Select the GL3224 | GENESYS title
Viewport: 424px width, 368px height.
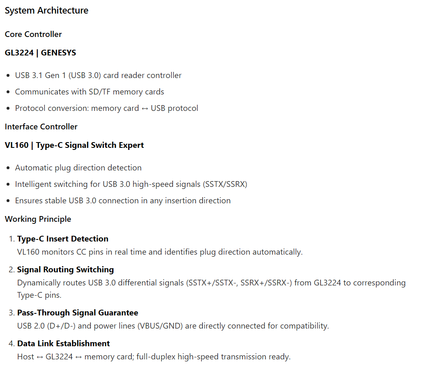tap(40, 53)
